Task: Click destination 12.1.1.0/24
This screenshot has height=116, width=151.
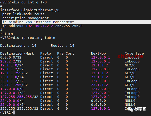Action: (12, 65)
